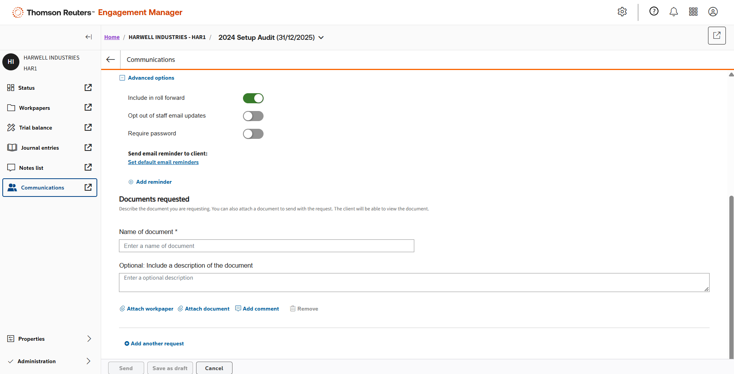Screen dimensions: 734x374
Task: Click the back arrow beside Communications
Action: click(111, 60)
